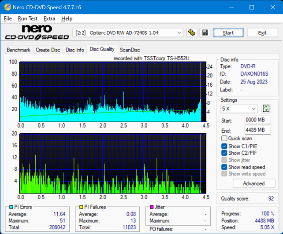The height and width of the screenshot is (234, 283).
Task: Enable the Quick scan checkbox
Action: click(x=224, y=139)
